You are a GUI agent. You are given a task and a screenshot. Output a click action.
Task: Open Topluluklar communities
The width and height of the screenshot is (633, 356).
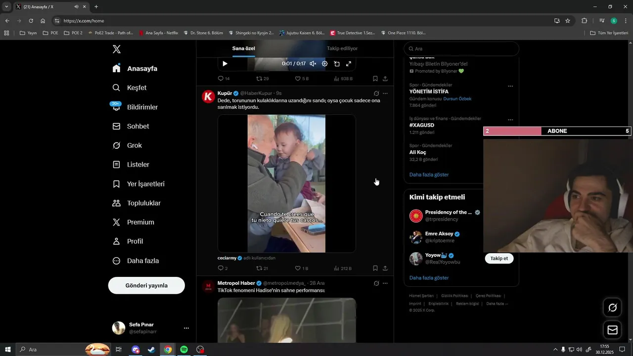click(136, 203)
